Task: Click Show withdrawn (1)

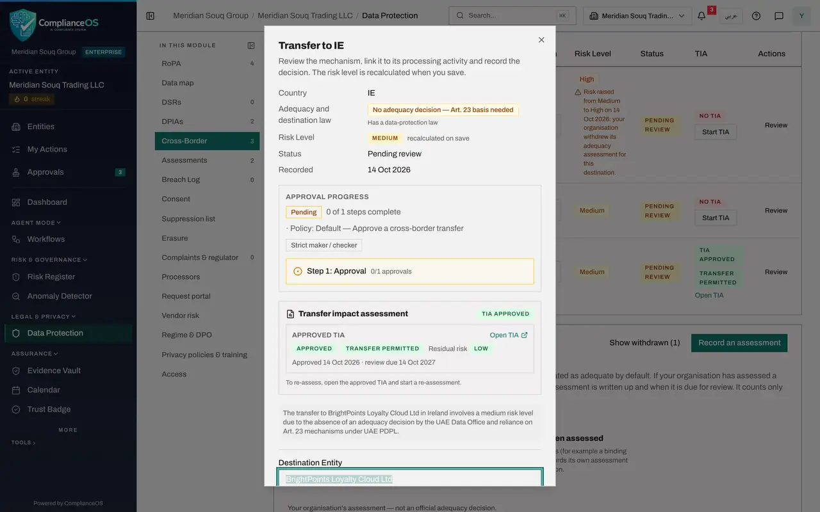Action: click(644, 343)
